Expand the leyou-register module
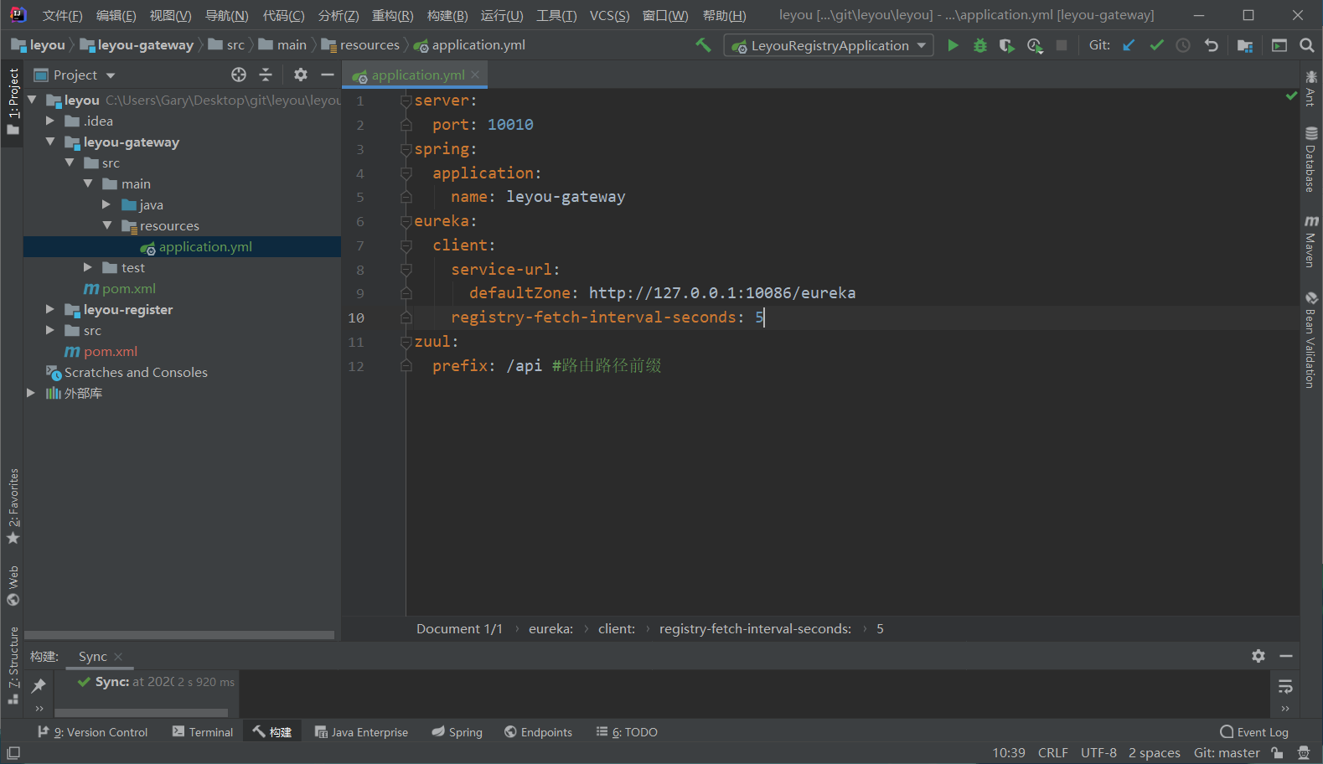The width and height of the screenshot is (1323, 764). tap(50, 309)
